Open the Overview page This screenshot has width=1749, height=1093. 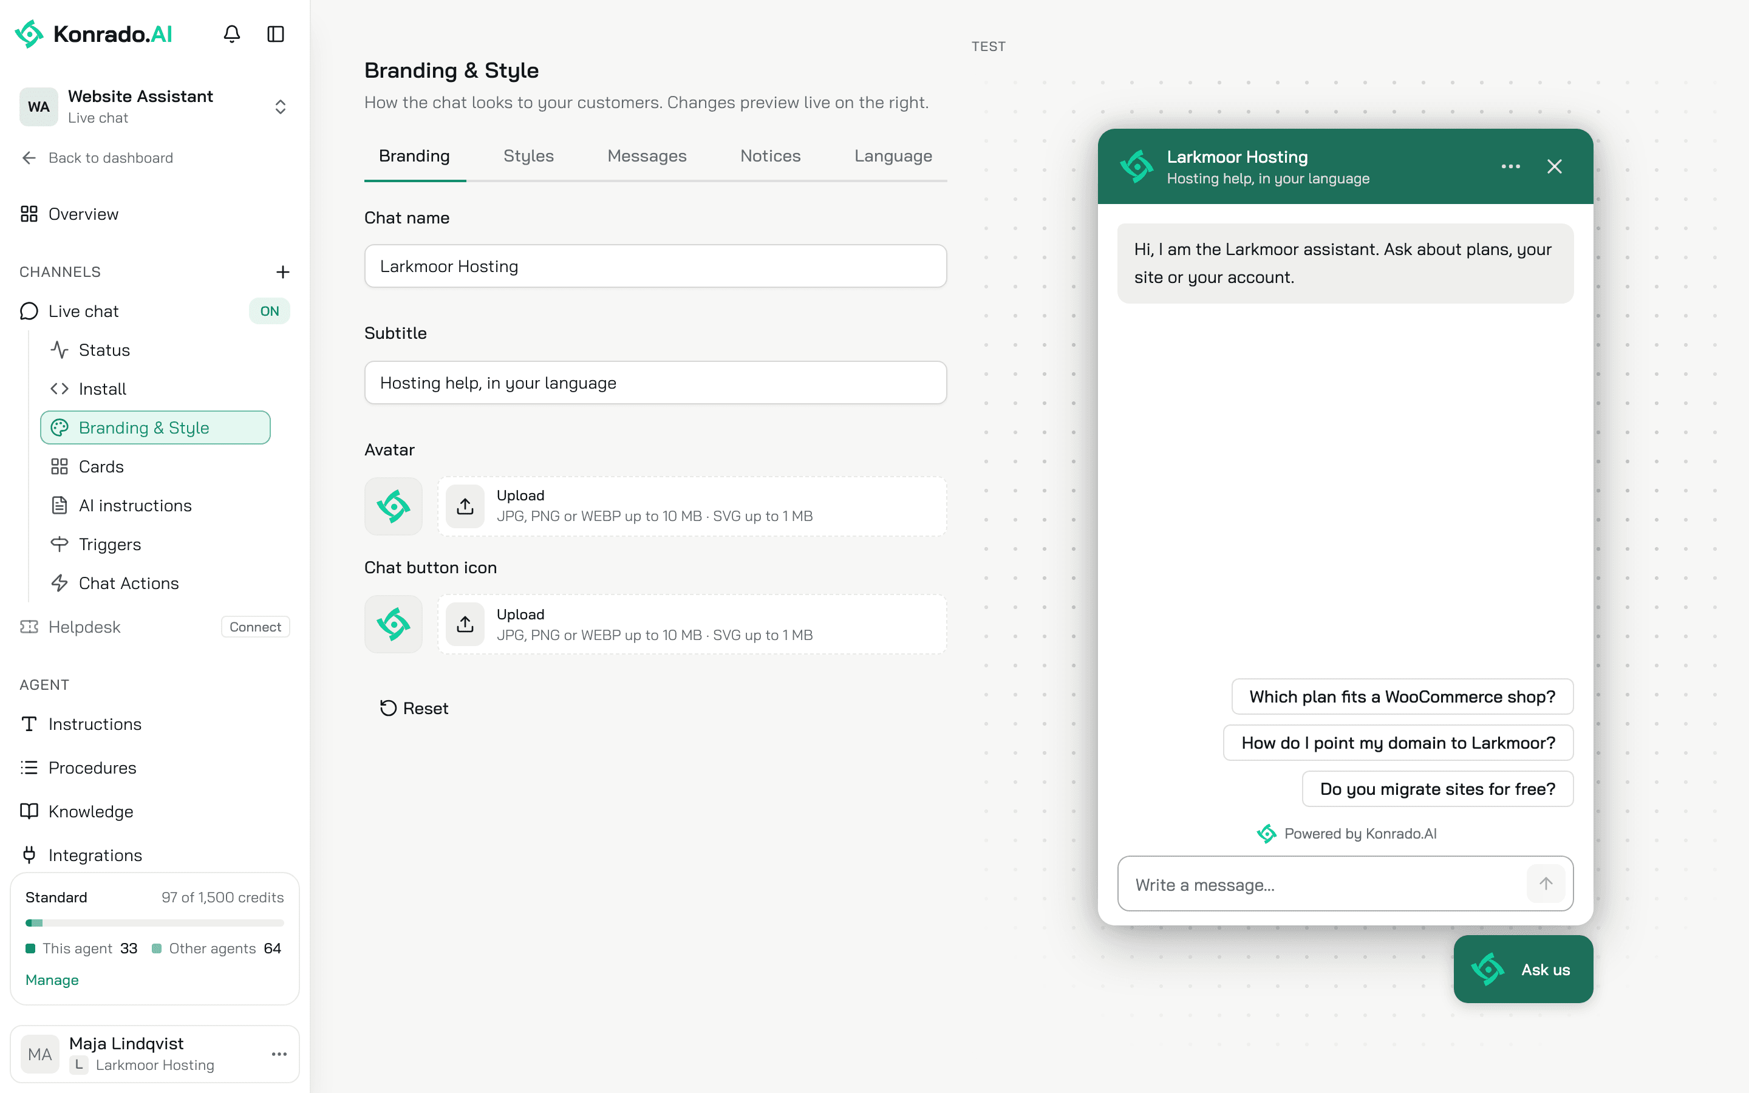point(69,214)
